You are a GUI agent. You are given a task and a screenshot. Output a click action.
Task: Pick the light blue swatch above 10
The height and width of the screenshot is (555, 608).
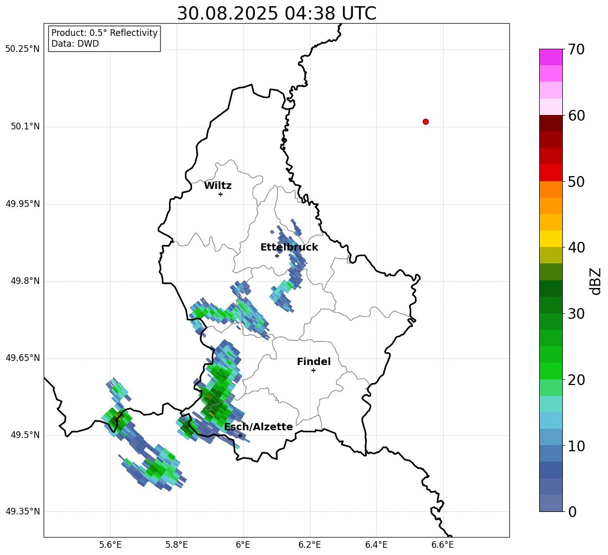[551, 420]
